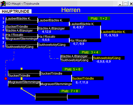
Task: Select the Platz 5 + 6 label
Action: click(73, 69)
